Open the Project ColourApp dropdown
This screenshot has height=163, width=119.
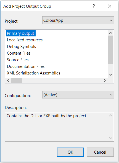(x=78, y=20)
